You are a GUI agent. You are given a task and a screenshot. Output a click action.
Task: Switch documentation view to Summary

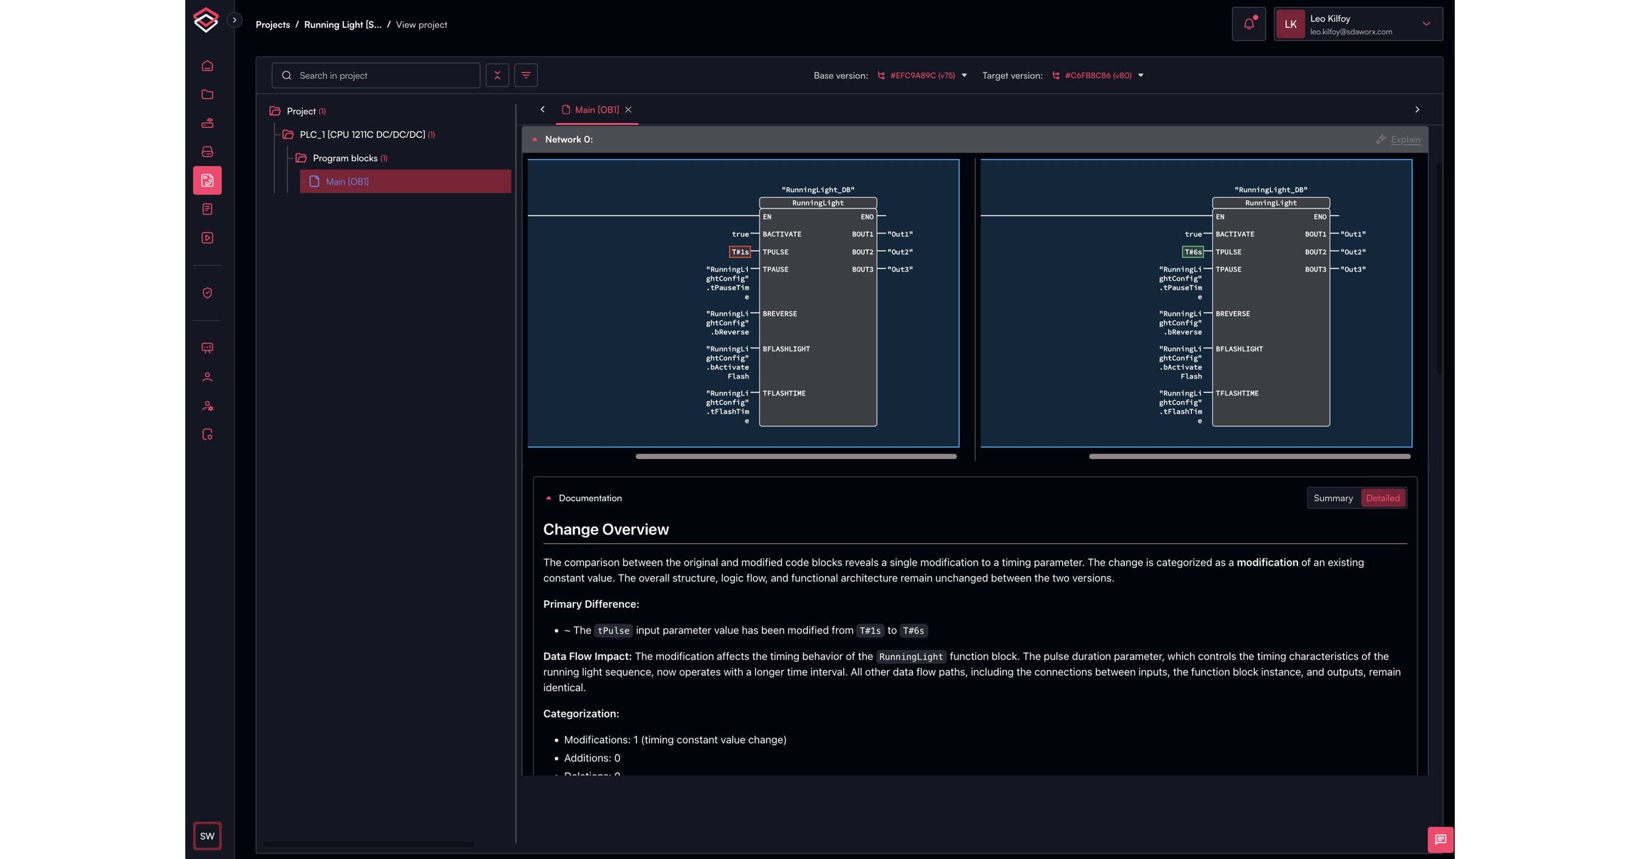[x=1333, y=498]
